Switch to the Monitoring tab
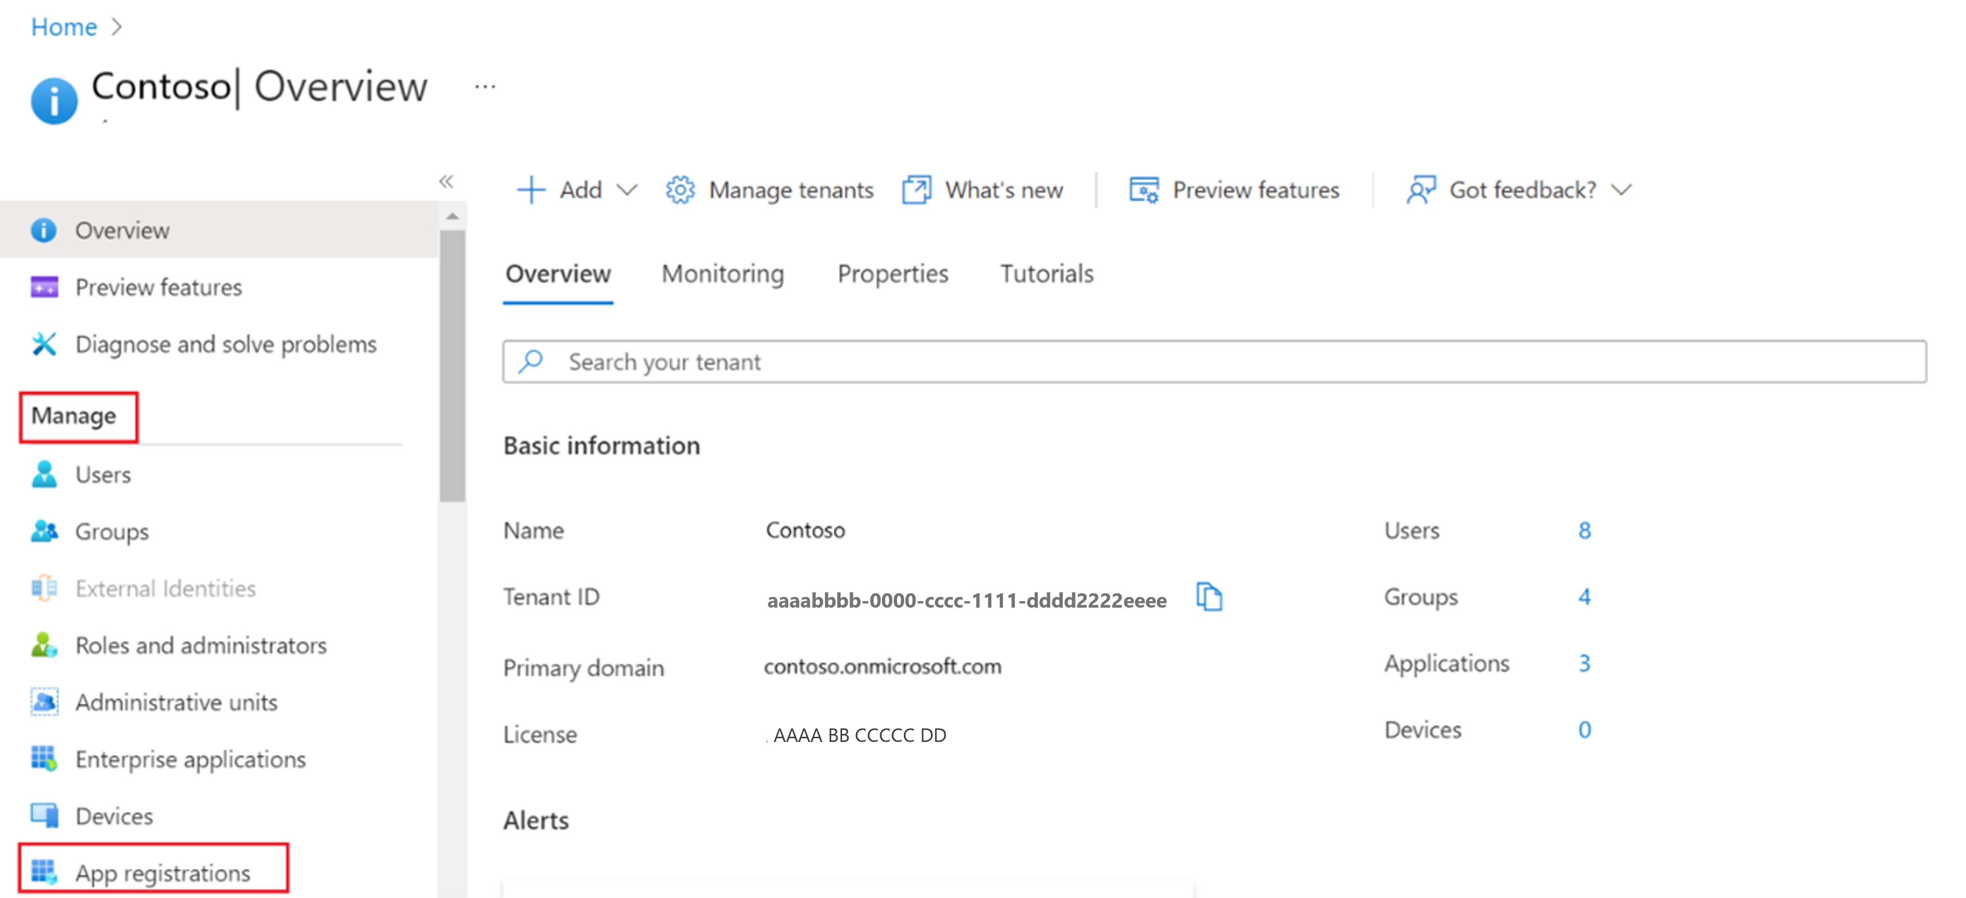This screenshot has height=898, width=1966. 722,274
